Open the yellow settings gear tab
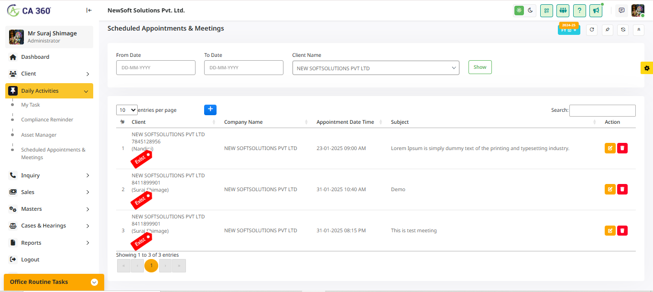The width and height of the screenshot is (653, 292). [x=647, y=68]
